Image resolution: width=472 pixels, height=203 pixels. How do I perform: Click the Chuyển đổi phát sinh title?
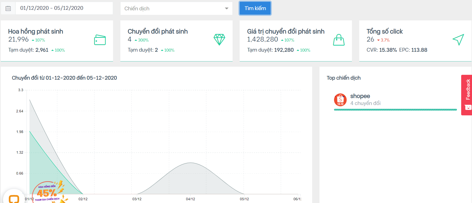tap(158, 31)
